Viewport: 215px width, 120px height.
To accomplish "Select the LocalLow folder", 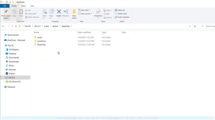I will pos(41,41).
